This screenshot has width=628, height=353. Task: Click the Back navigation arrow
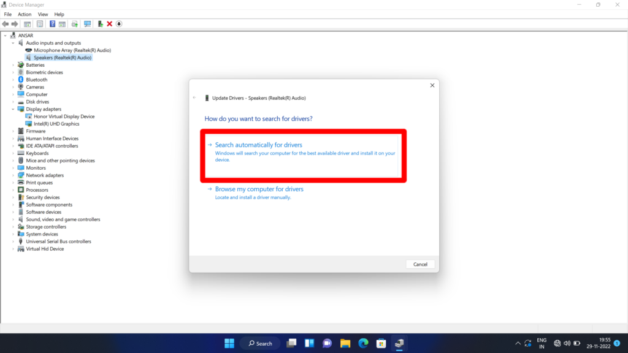tap(6, 23)
